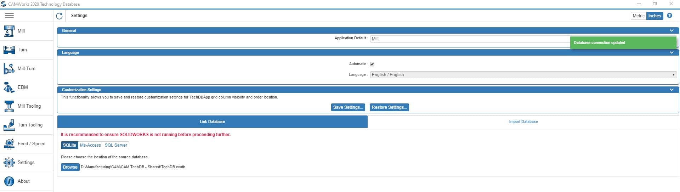This screenshot has width=680, height=192.
Task: Open the Application Default dropdown
Action: 523,39
